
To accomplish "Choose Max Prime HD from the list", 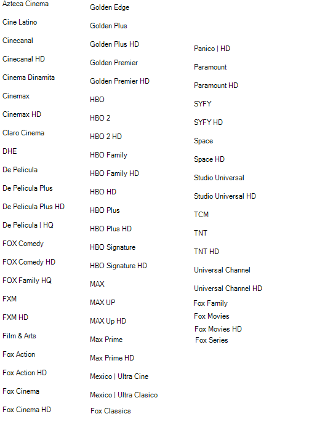I will click(x=112, y=358).
